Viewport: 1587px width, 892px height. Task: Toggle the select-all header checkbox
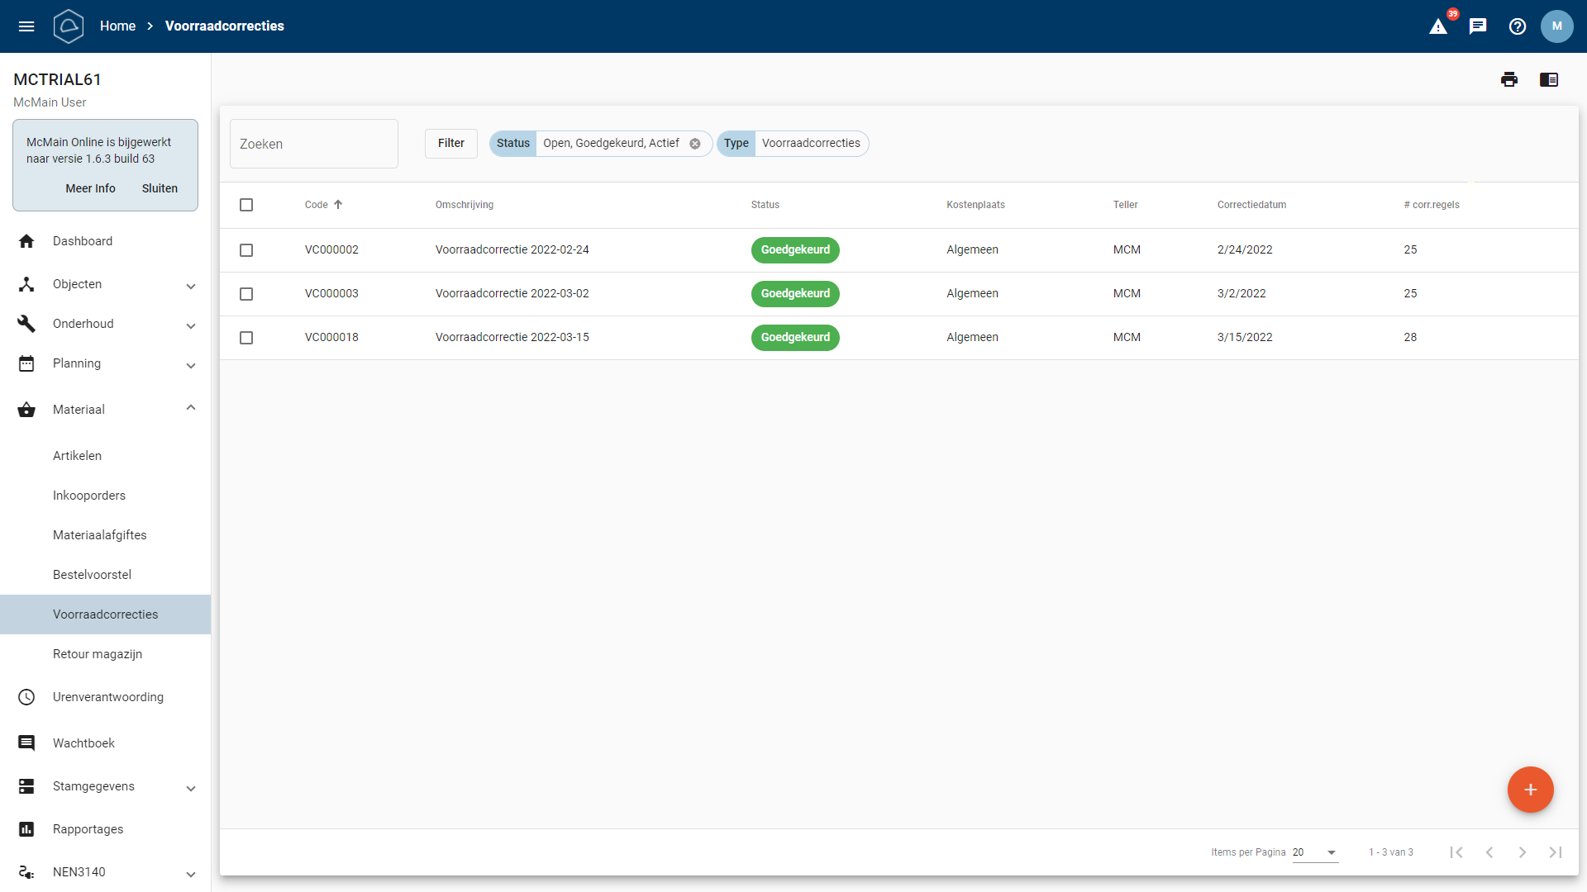point(246,205)
